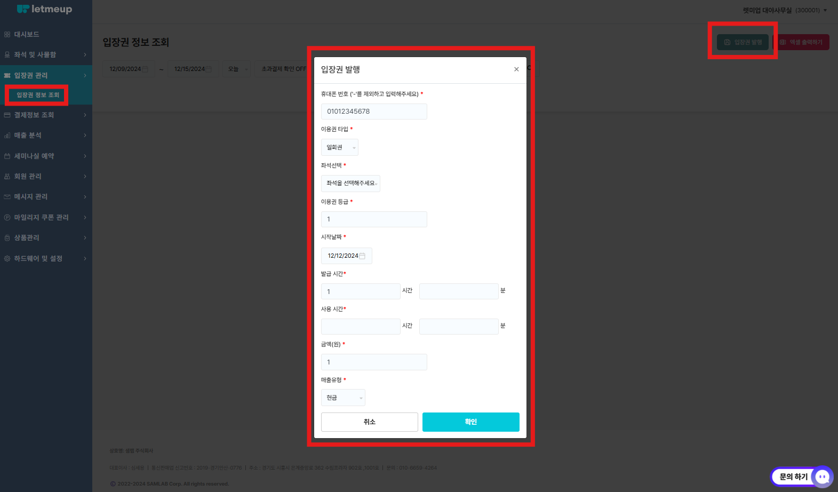Image resolution: width=838 pixels, height=492 pixels.
Task: Click the hardware settings gear icon
Action: pyautogui.click(x=7, y=259)
